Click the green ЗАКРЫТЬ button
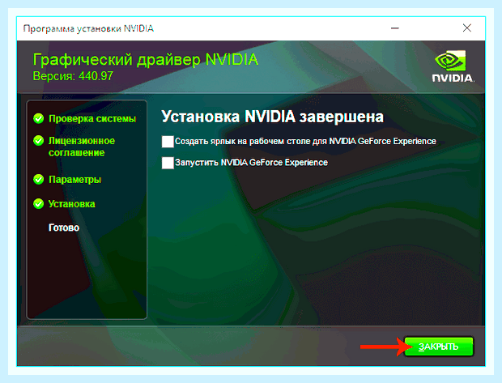502x383 pixels. click(x=439, y=347)
